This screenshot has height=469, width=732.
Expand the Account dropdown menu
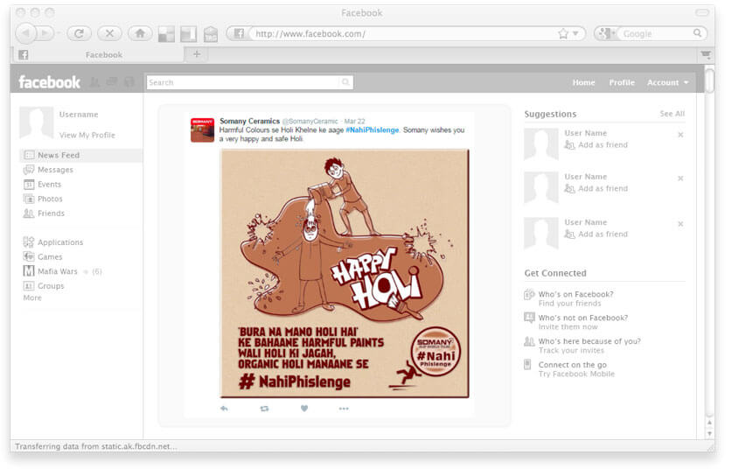667,82
